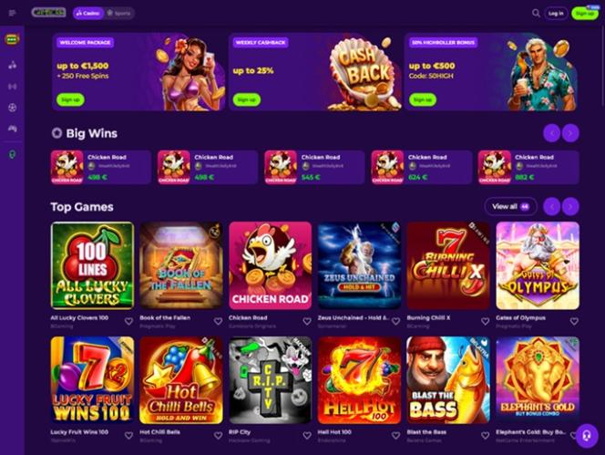Open live casino icon in sidebar
Viewport: 605px width, 455px height.
[x=13, y=87]
